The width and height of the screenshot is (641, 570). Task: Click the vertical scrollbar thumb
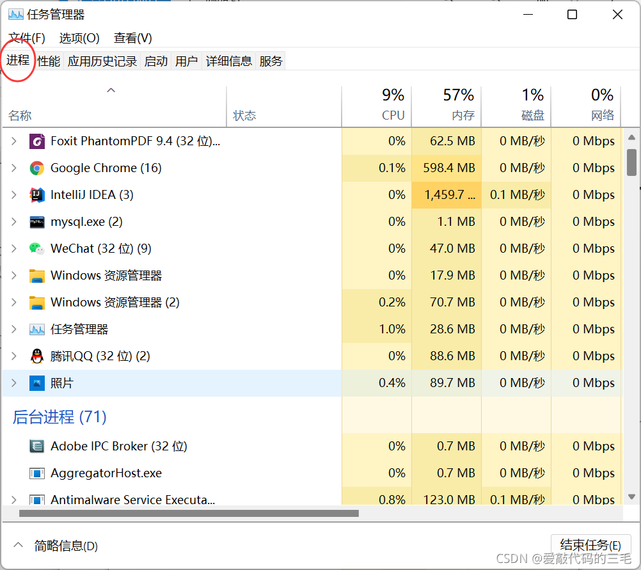631,162
